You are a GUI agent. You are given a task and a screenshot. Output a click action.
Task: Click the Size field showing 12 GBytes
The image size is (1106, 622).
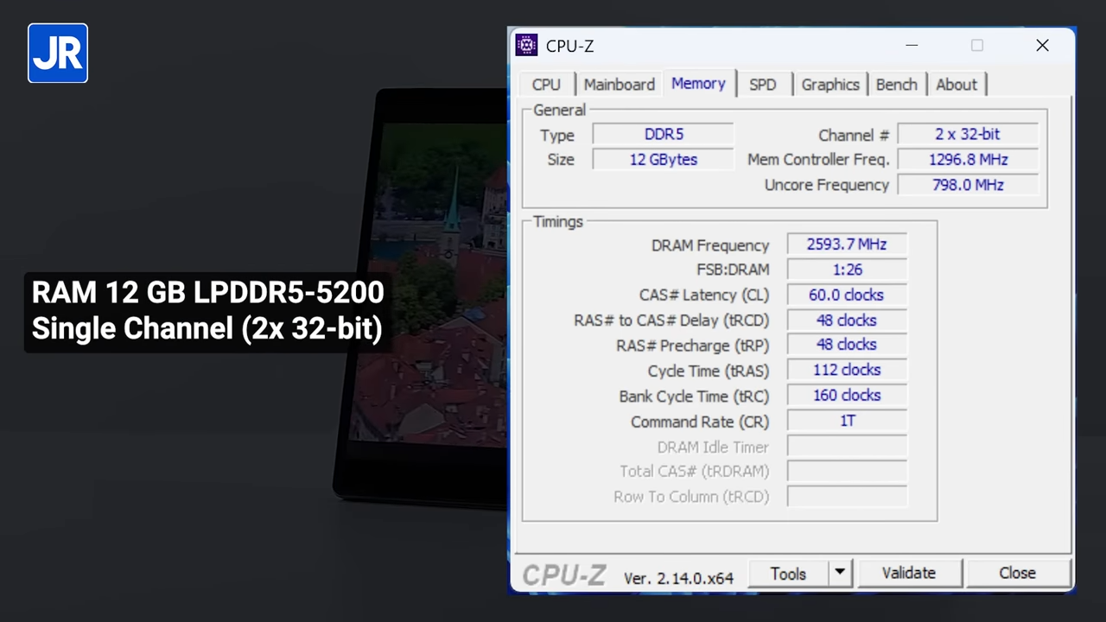663,160
